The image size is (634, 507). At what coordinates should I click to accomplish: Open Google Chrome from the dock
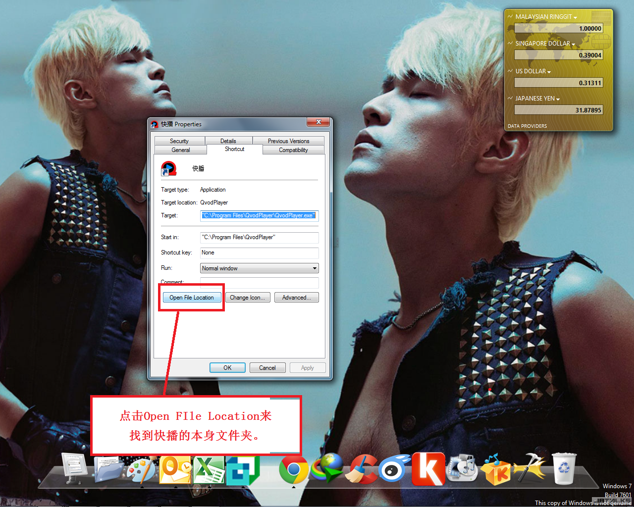[x=293, y=469]
